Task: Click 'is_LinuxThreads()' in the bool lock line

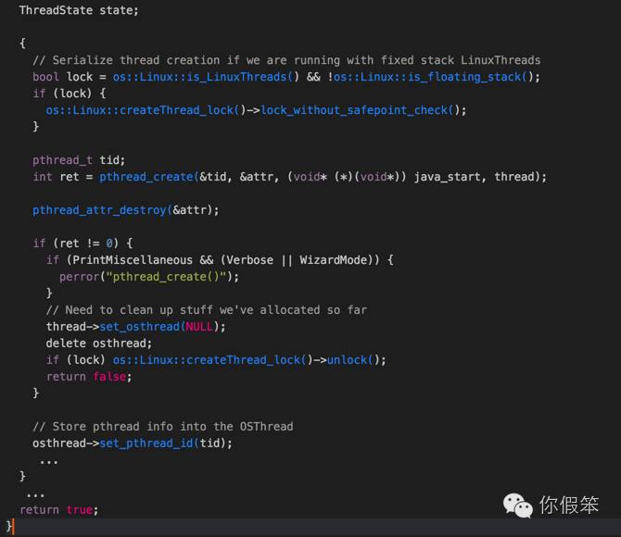Action: click(243, 77)
